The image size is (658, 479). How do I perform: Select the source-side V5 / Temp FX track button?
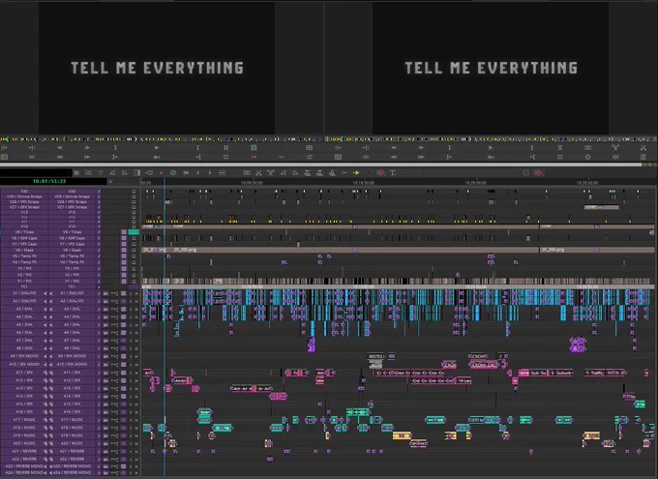point(24,256)
